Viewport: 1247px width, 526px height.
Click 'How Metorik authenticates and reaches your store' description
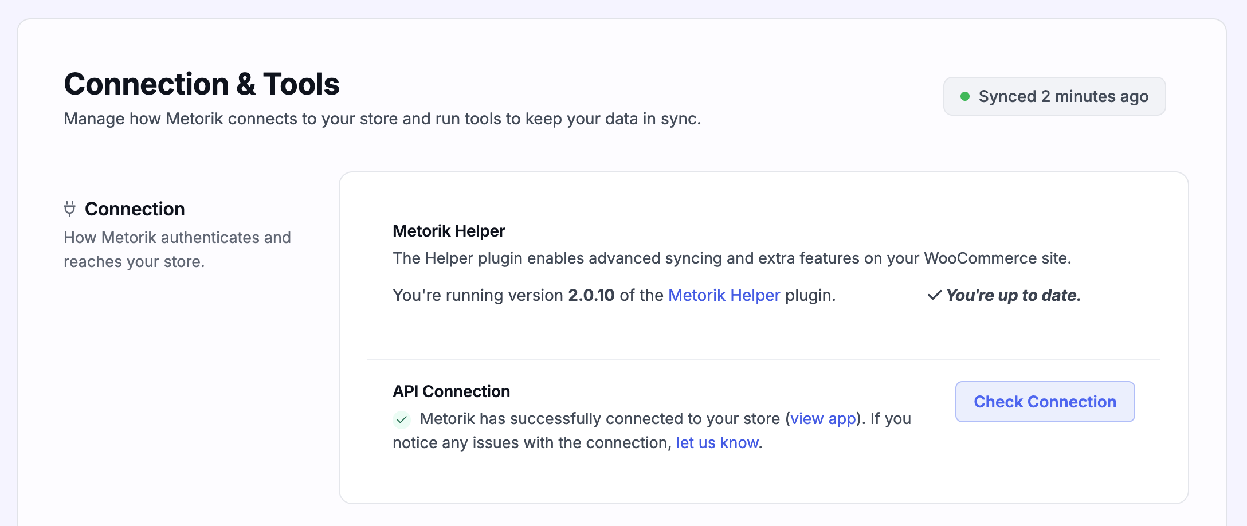tap(177, 249)
